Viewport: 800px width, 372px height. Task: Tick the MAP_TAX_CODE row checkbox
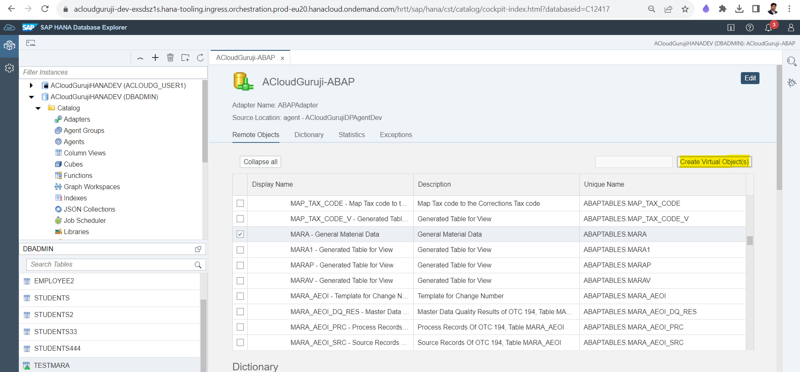pyautogui.click(x=240, y=203)
